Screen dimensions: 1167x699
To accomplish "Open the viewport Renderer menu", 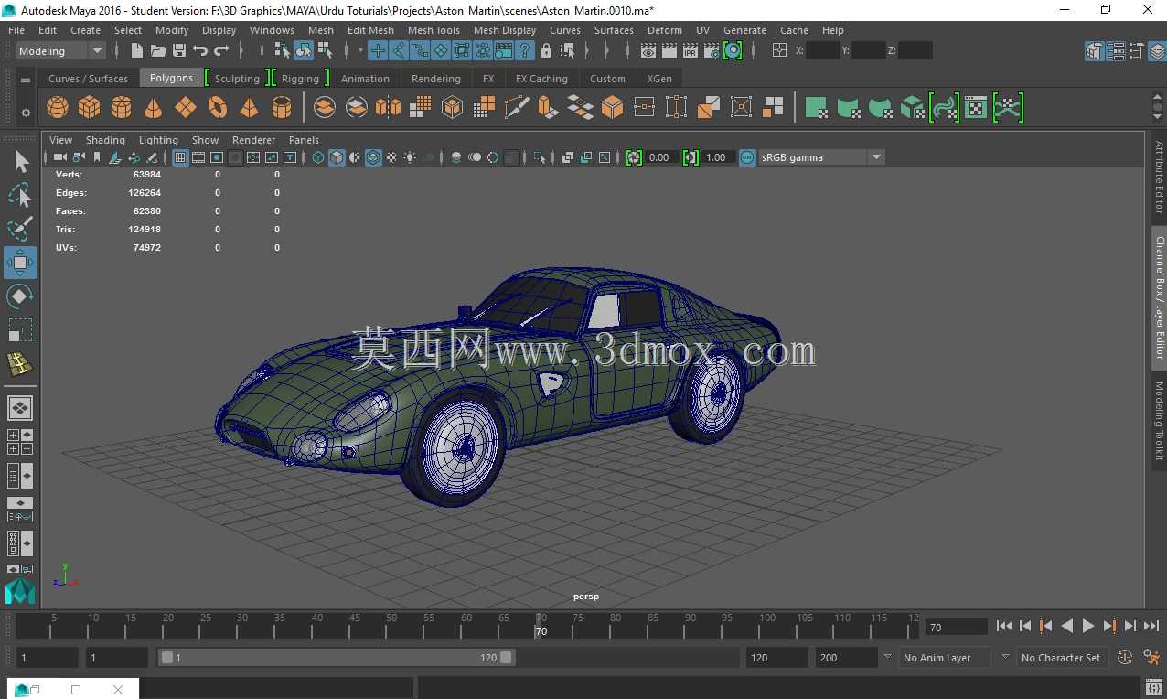I will point(253,140).
